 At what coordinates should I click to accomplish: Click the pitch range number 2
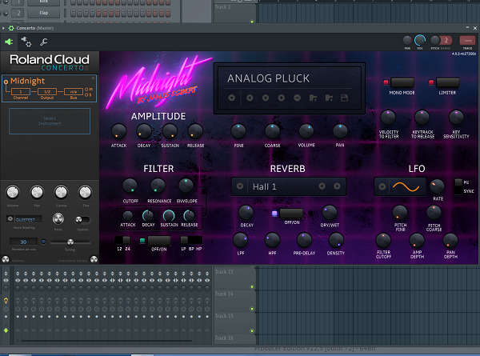446,40
